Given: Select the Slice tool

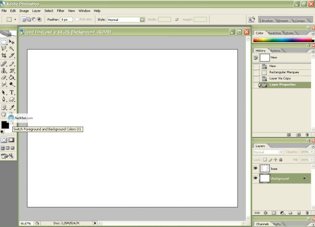Looking at the screenshot, I should pyautogui.click(x=12, y=55).
